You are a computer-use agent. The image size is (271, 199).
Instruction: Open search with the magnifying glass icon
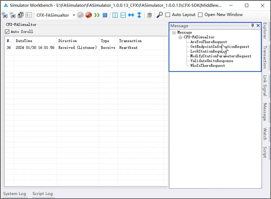pyautogui.click(x=160, y=15)
